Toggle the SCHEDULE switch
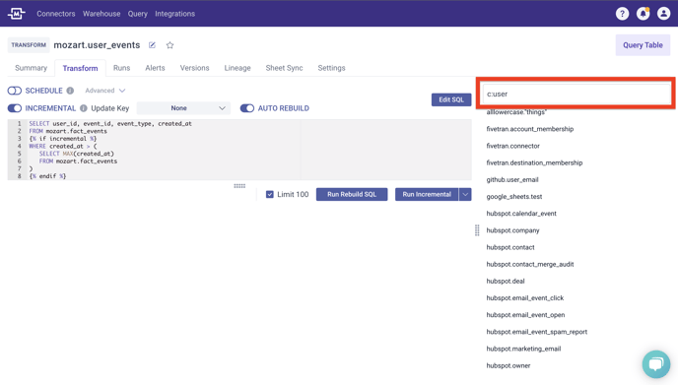 click(14, 91)
